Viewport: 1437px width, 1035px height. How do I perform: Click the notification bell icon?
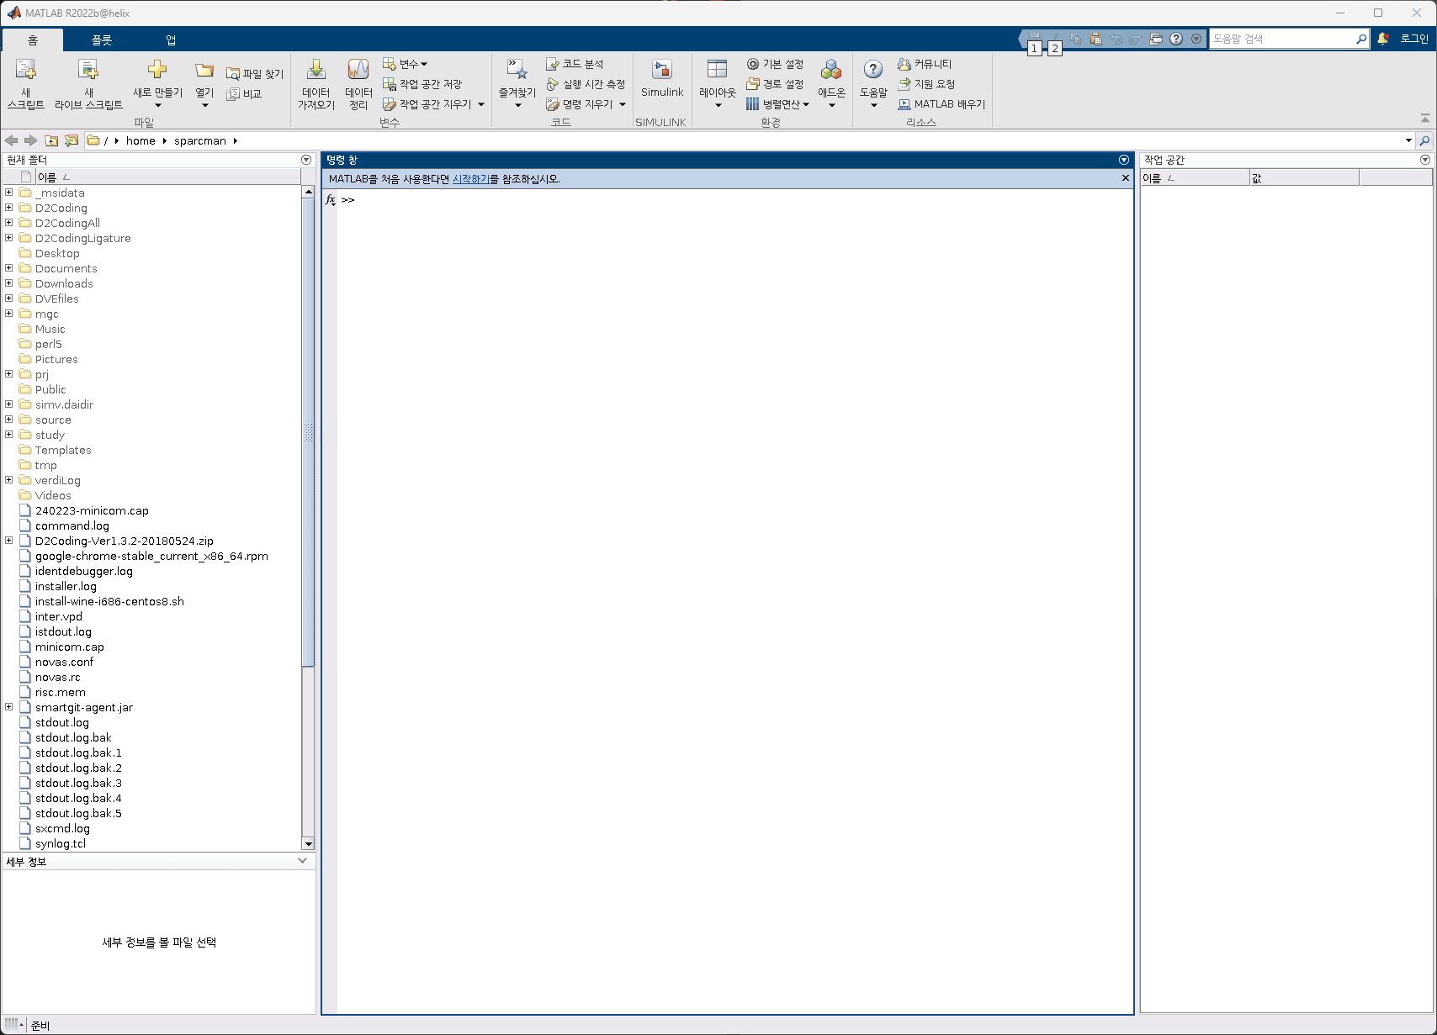(x=1382, y=39)
